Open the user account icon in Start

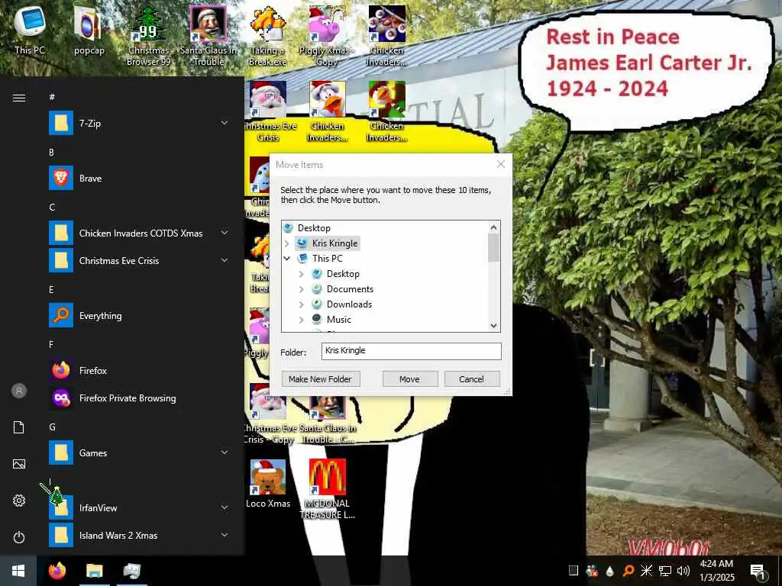point(19,391)
